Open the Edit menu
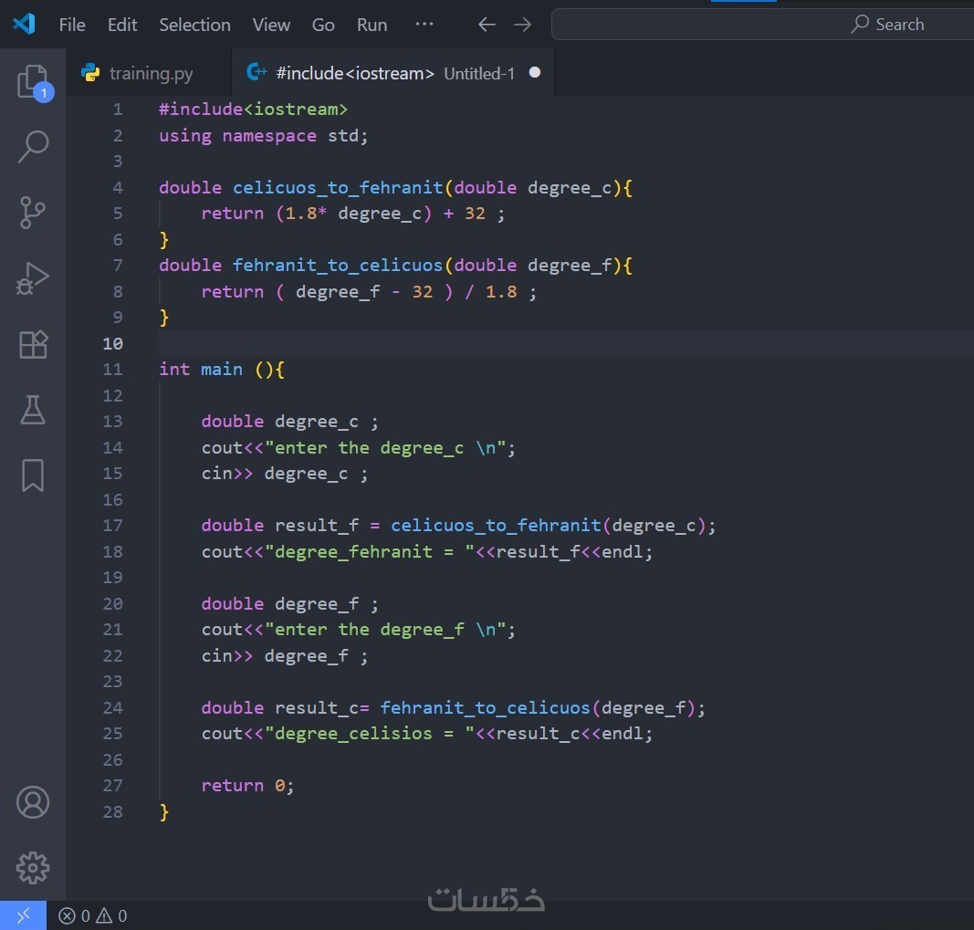Screen dimensions: 974x930 click(x=122, y=25)
